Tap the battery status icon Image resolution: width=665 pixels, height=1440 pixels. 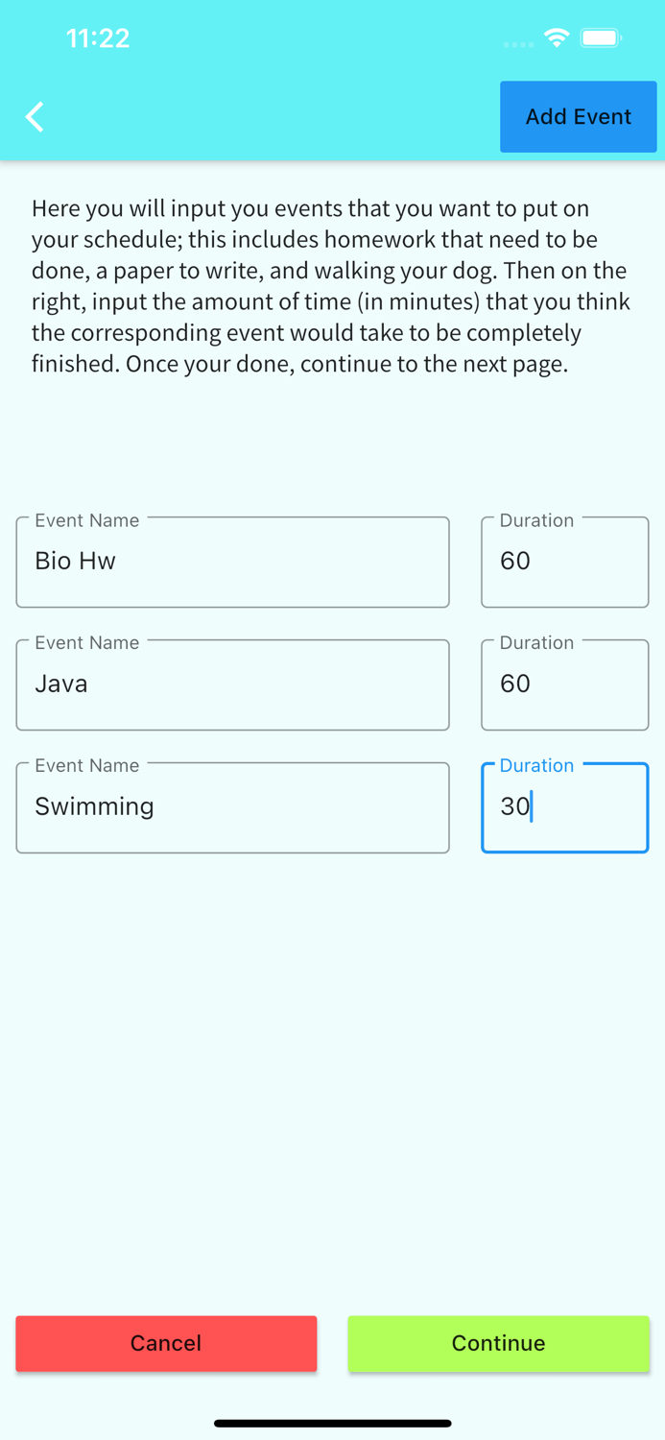602,38
